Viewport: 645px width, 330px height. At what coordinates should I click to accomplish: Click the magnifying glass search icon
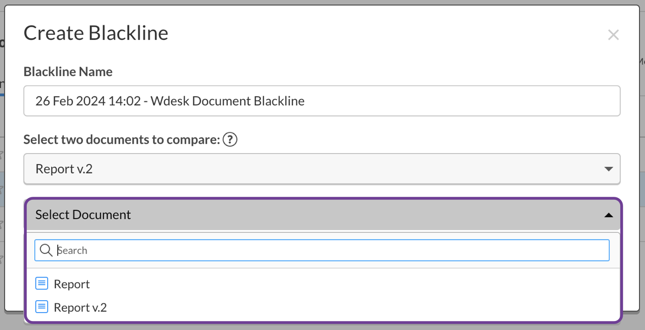tap(46, 250)
